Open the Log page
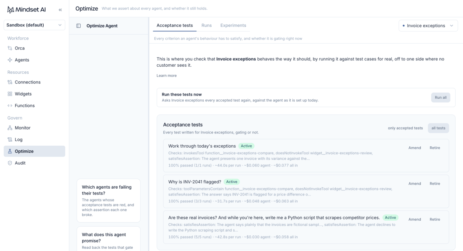 (34, 140)
